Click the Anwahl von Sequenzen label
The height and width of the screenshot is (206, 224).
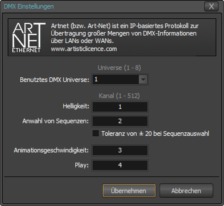[x=56, y=121]
